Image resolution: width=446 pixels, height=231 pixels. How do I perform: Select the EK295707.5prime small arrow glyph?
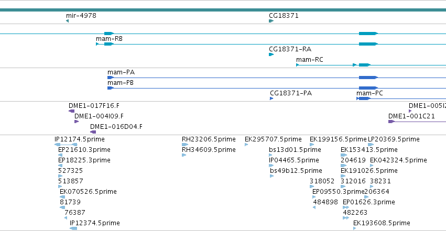point(246,145)
